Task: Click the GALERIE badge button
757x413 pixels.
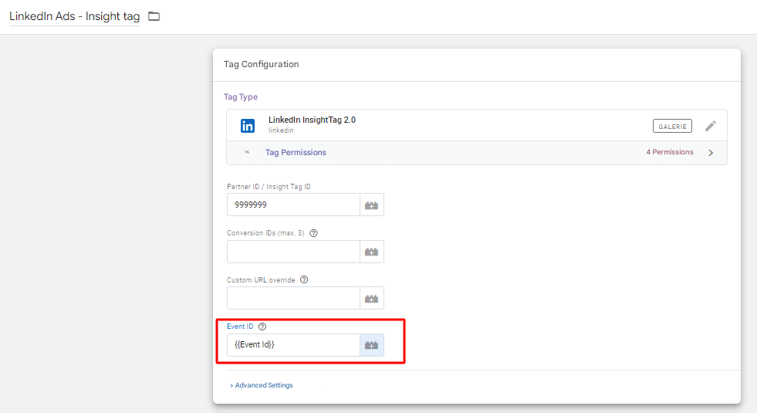Action: pos(672,126)
